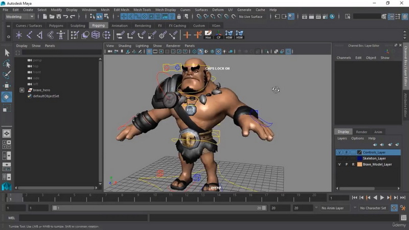Toggle visibility box of Skeleton_Layer
Image resolution: width=409 pixels, height=230 pixels.
[339, 158]
